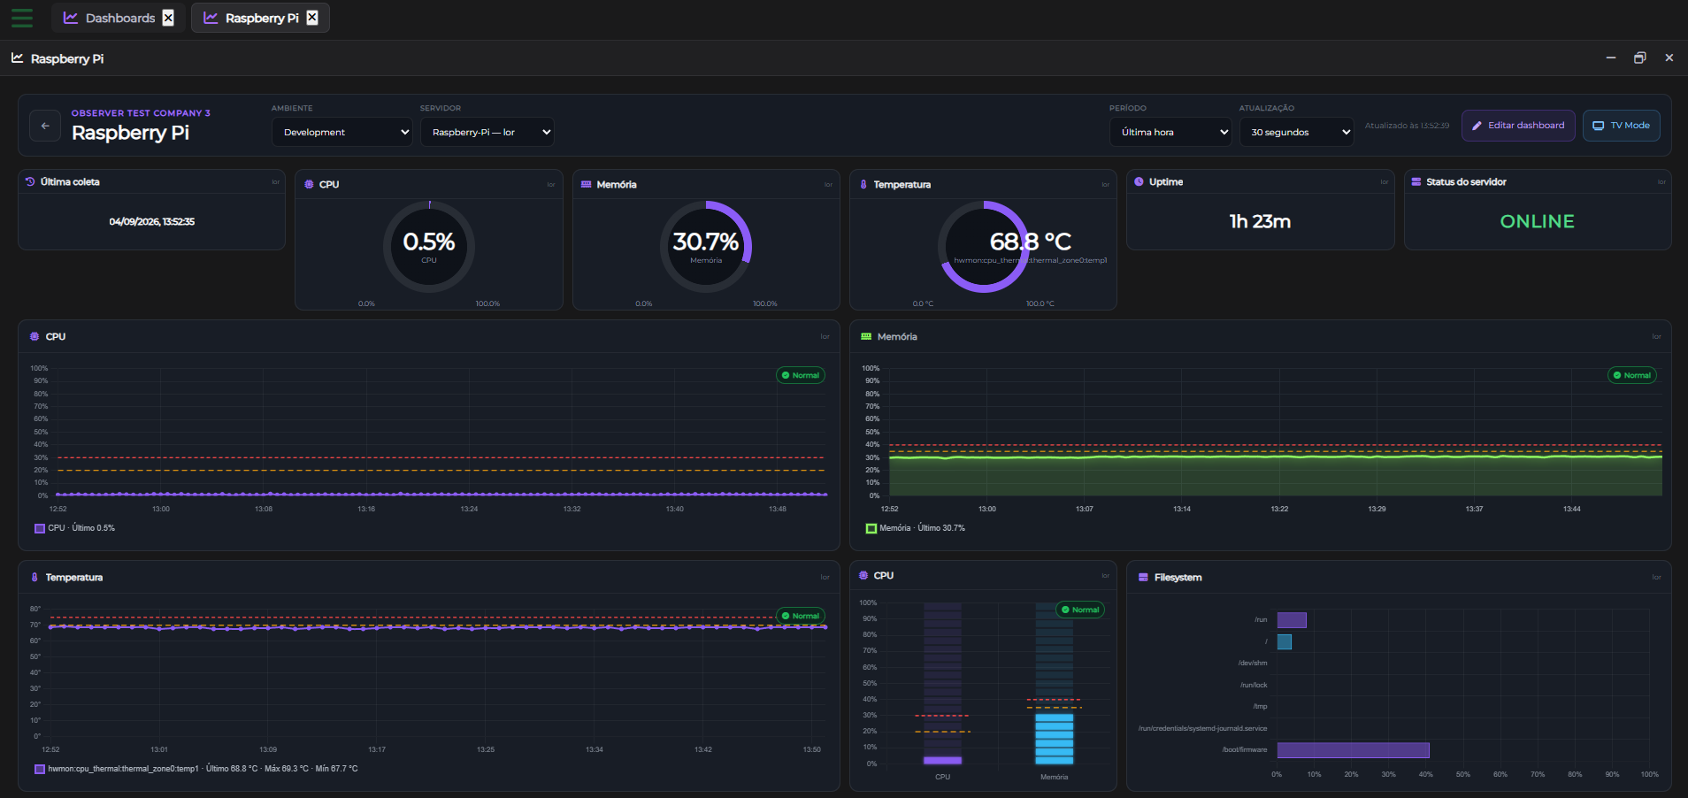Viewport: 1688px width, 798px height.
Task: Click the Temperatura gauge thermometer icon
Action: [863, 184]
